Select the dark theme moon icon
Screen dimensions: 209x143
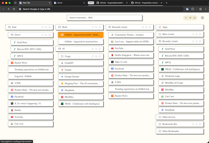click(195, 18)
